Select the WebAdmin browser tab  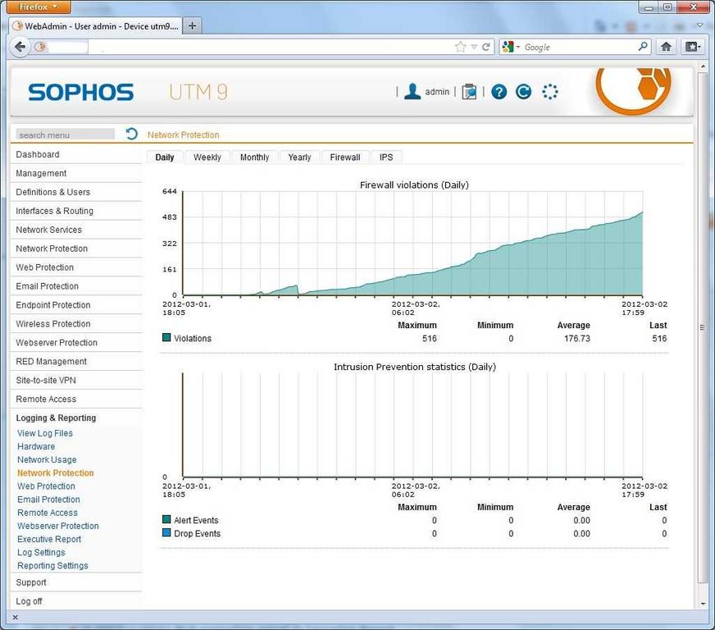coord(96,26)
